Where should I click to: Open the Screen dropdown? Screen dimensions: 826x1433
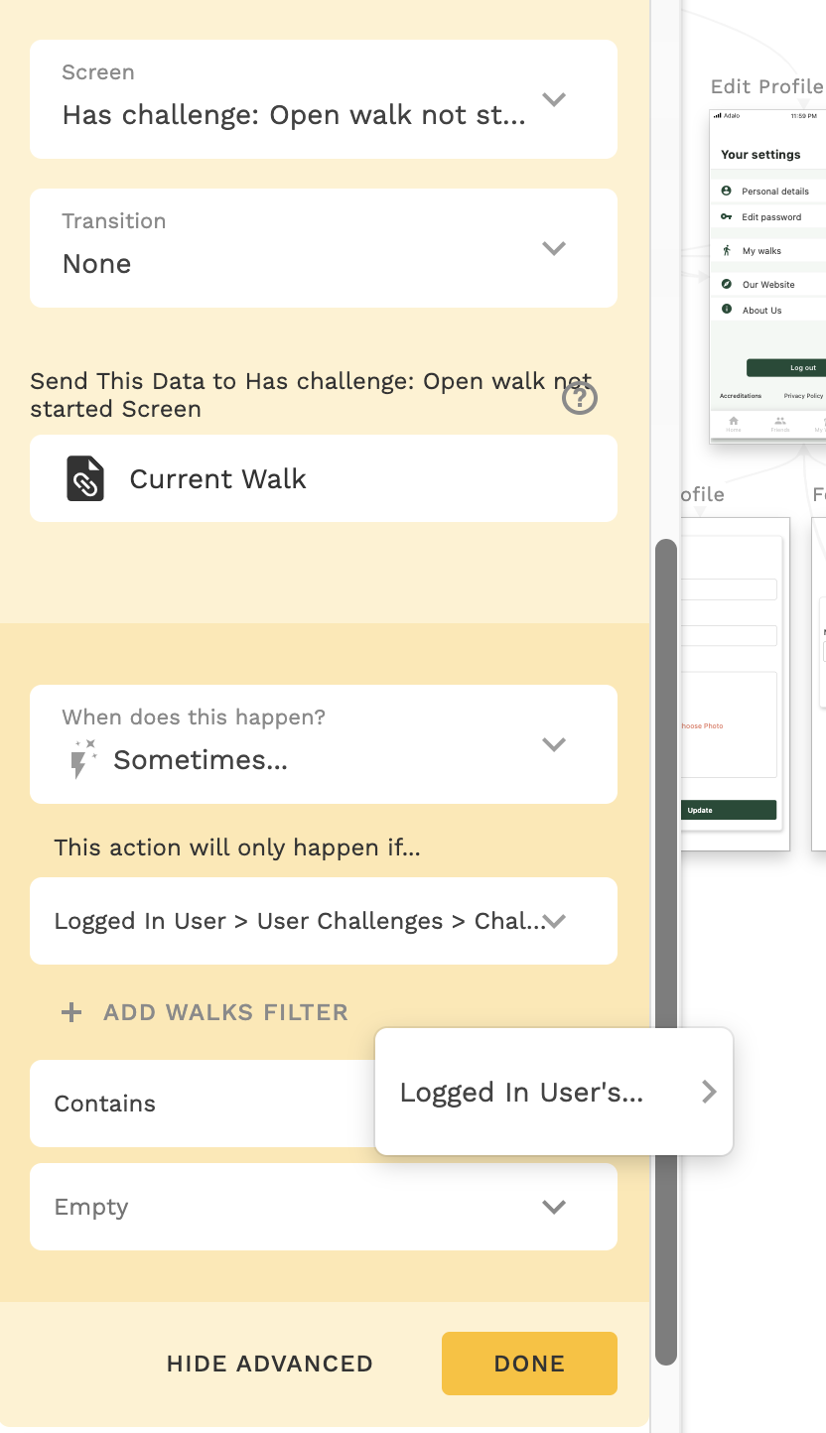pyautogui.click(x=324, y=99)
